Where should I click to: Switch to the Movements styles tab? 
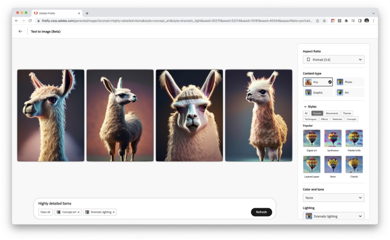pyautogui.click(x=332, y=113)
